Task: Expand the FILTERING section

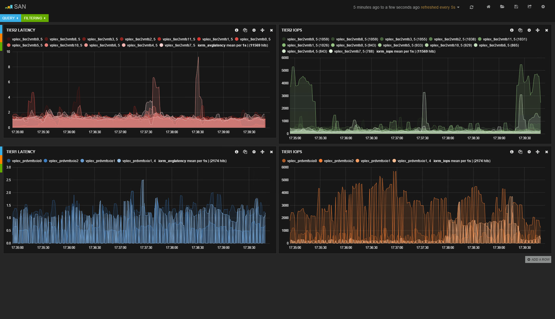Action: pyautogui.click(x=35, y=18)
